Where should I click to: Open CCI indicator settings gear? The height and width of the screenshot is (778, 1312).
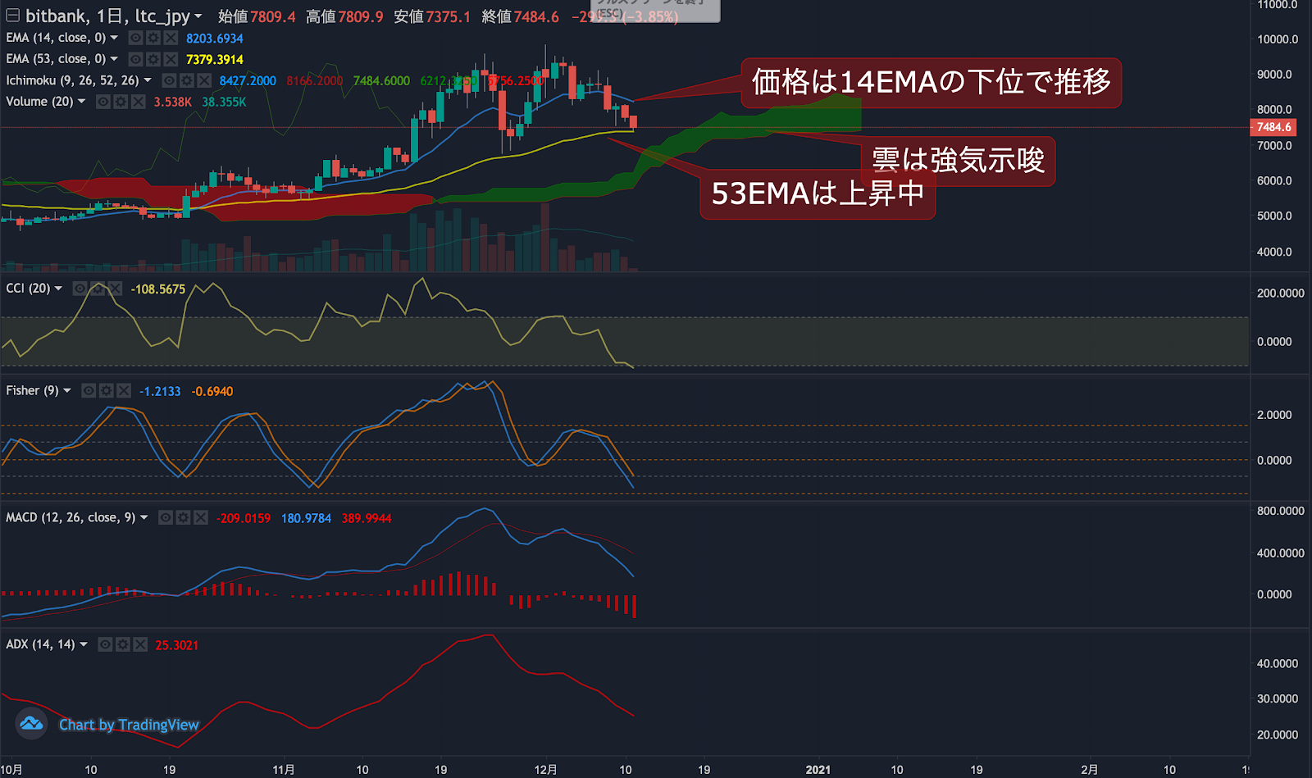[x=98, y=289]
